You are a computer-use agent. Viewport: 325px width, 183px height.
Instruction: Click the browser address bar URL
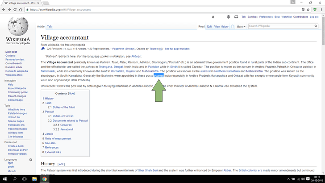point(60,9)
